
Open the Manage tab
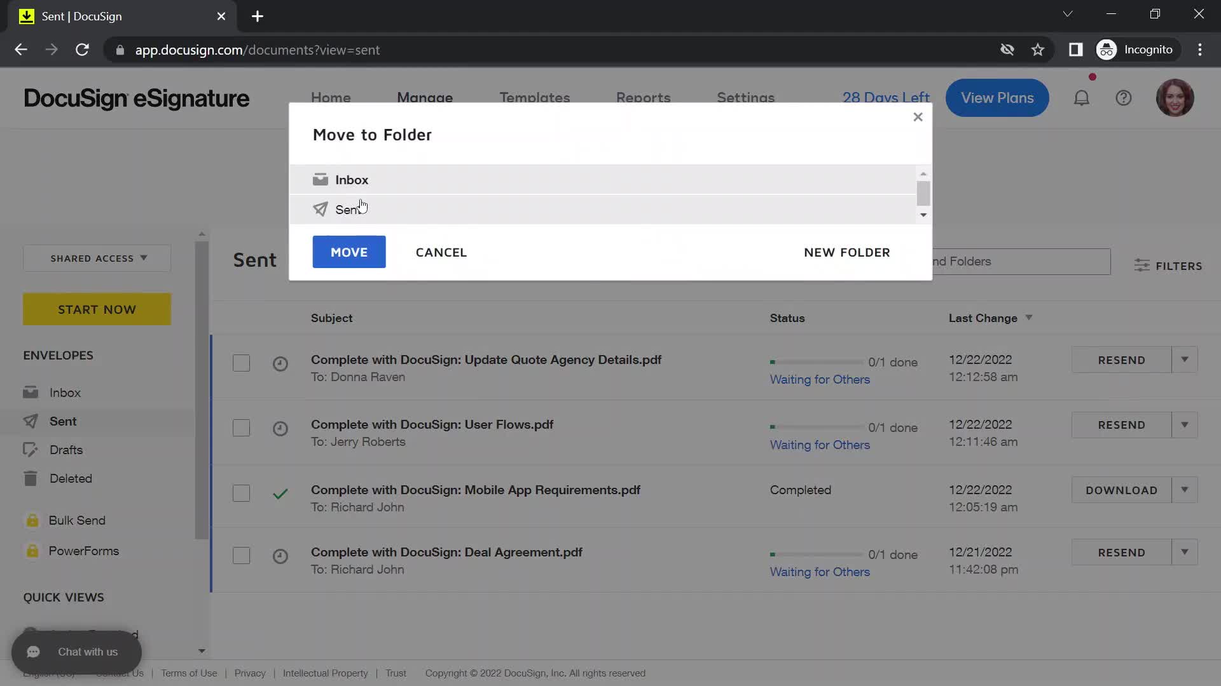pos(425,98)
